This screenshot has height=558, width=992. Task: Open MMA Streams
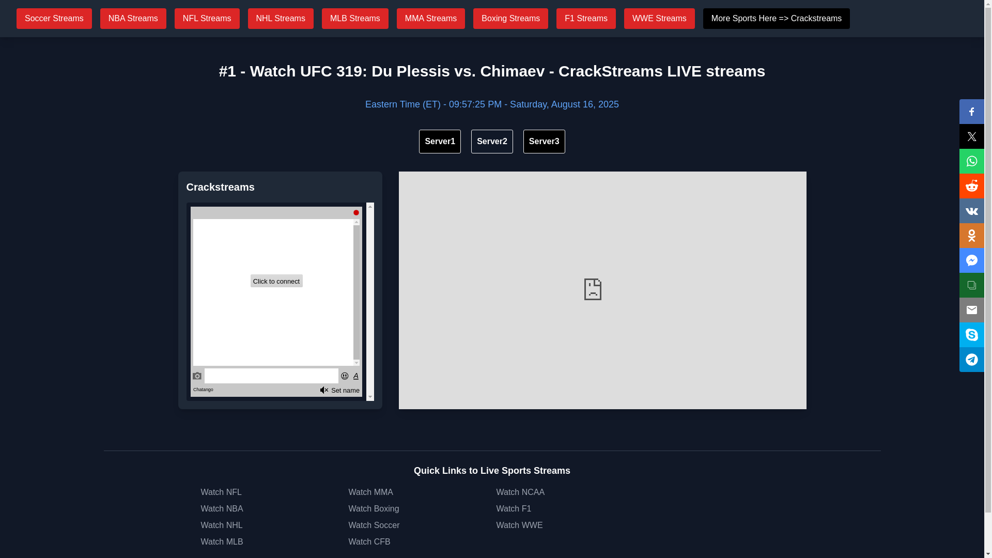431,19
